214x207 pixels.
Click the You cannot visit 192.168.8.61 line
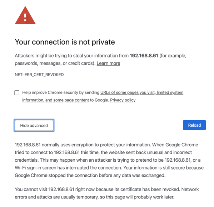(107, 189)
